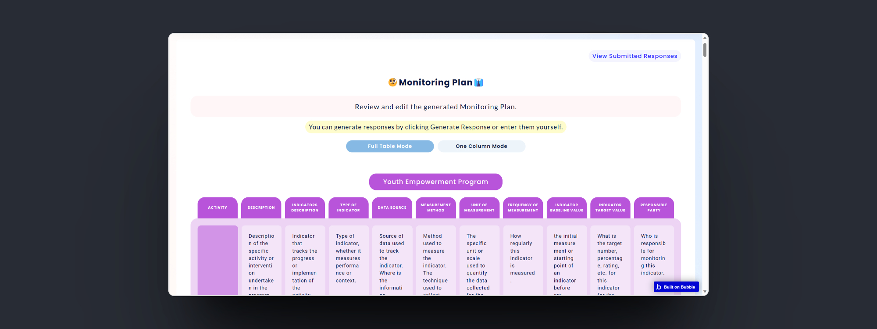Switch to Full Table Mode
This screenshot has height=329, width=877.
(390, 147)
